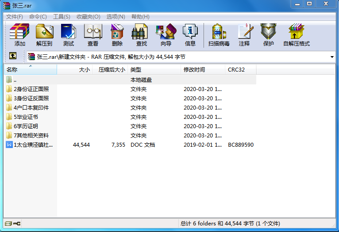Show archive 信息 (Info)
The height and width of the screenshot is (232, 339).
click(190, 35)
